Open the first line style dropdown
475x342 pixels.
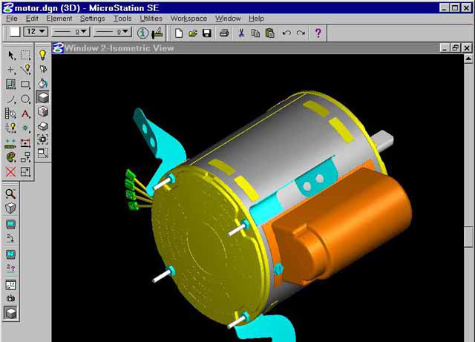coord(71,31)
